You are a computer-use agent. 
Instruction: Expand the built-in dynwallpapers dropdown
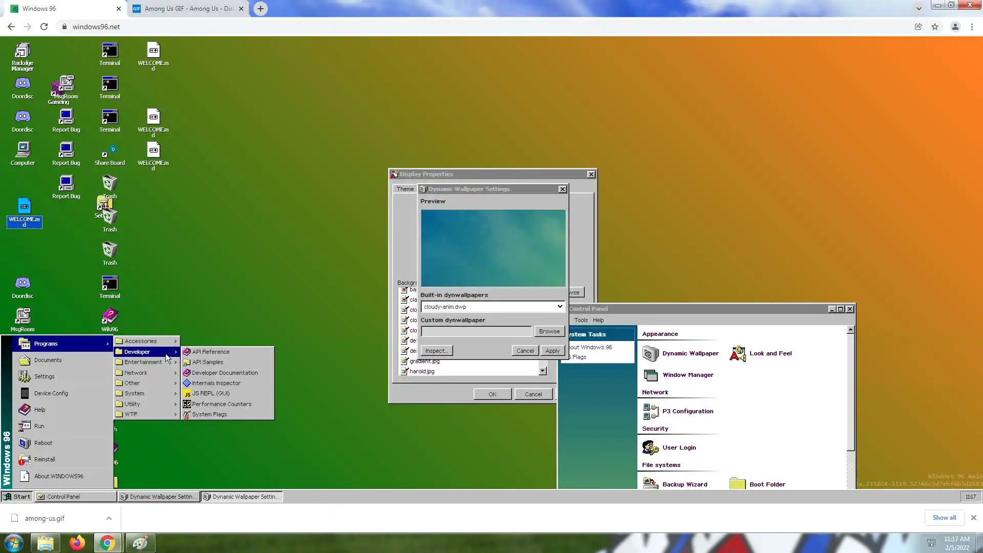pyautogui.click(x=560, y=307)
